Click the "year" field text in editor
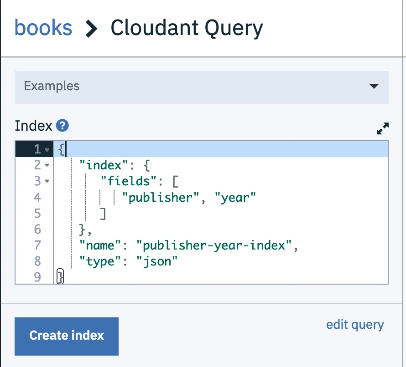Viewport: 406px width, 367px height. [x=235, y=198]
